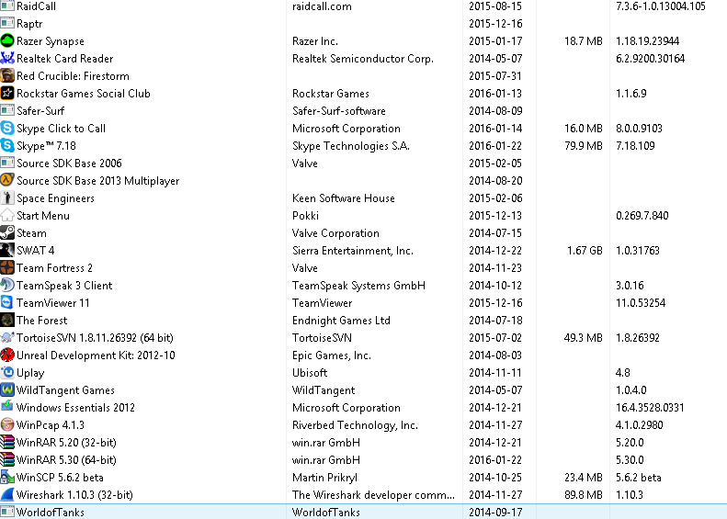Click the WildTangent Games icon
The width and height of the screenshot is (727, 519).
click(7, 389)
